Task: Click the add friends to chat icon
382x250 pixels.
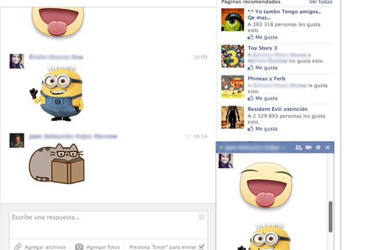Action: pyautogui.click(x=299, y=148)
